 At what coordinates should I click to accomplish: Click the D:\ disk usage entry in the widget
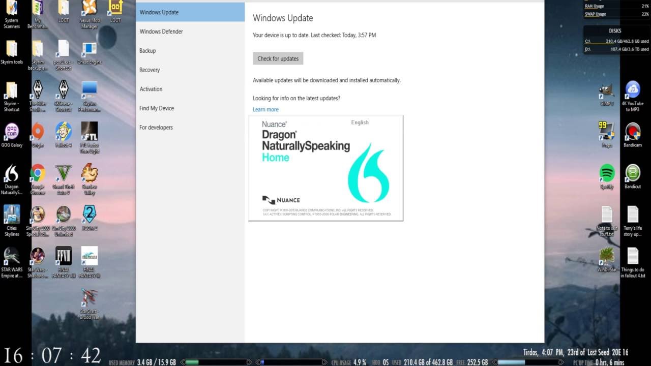[x=616, y=49]
